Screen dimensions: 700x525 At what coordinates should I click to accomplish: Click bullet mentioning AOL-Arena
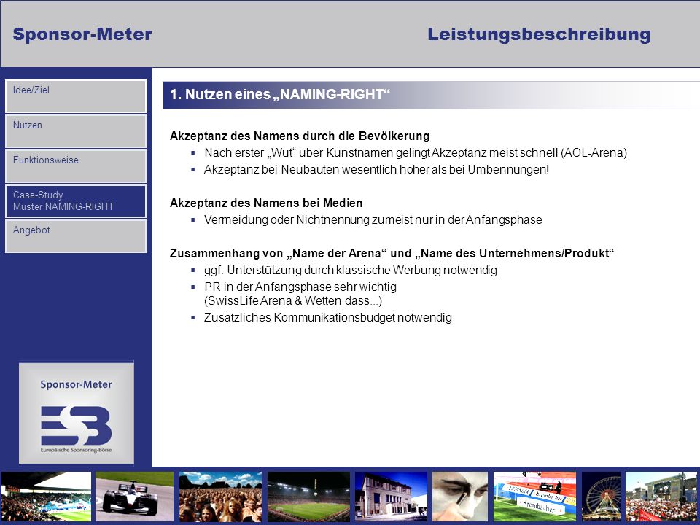click(416, 152)
